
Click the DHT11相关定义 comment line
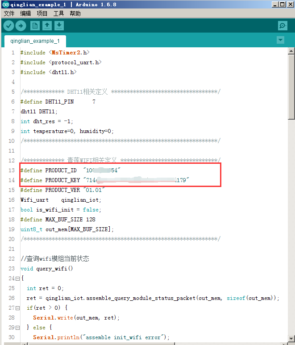click(x=120, y=92)
